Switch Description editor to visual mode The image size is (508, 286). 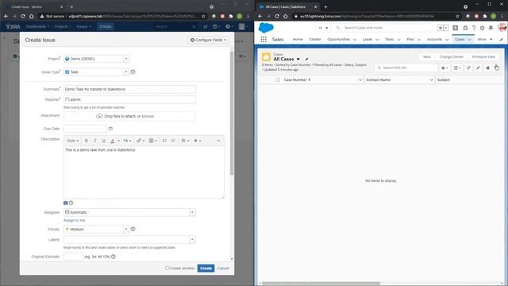(x=65, y=203)
